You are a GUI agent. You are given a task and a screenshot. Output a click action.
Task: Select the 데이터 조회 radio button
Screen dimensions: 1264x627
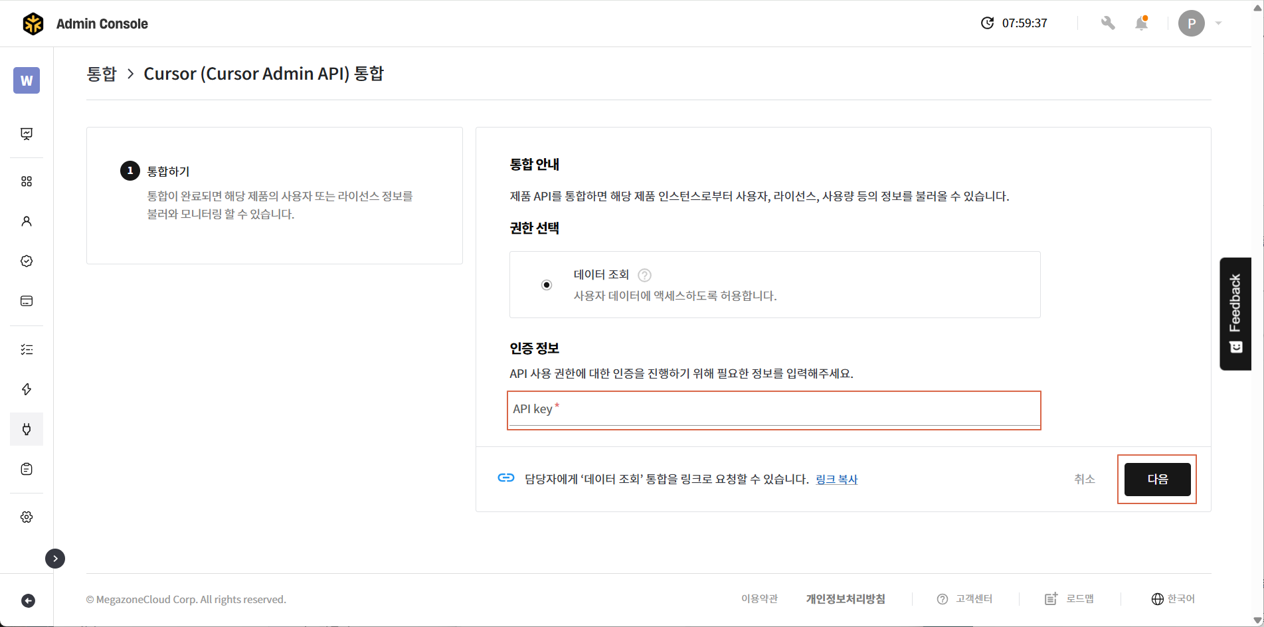coord(547,285)
